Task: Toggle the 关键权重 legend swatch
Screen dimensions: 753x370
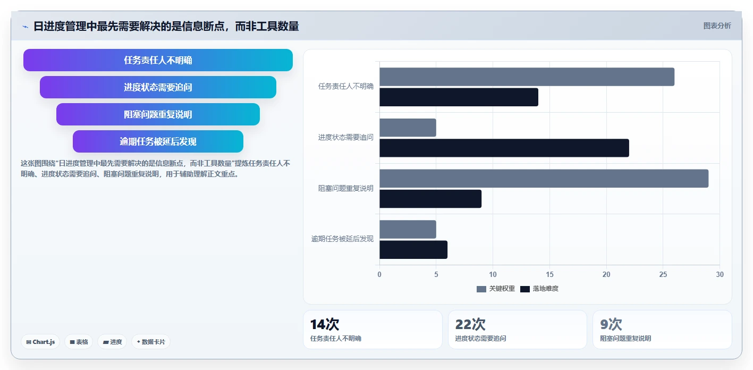Action: (481, 289)
